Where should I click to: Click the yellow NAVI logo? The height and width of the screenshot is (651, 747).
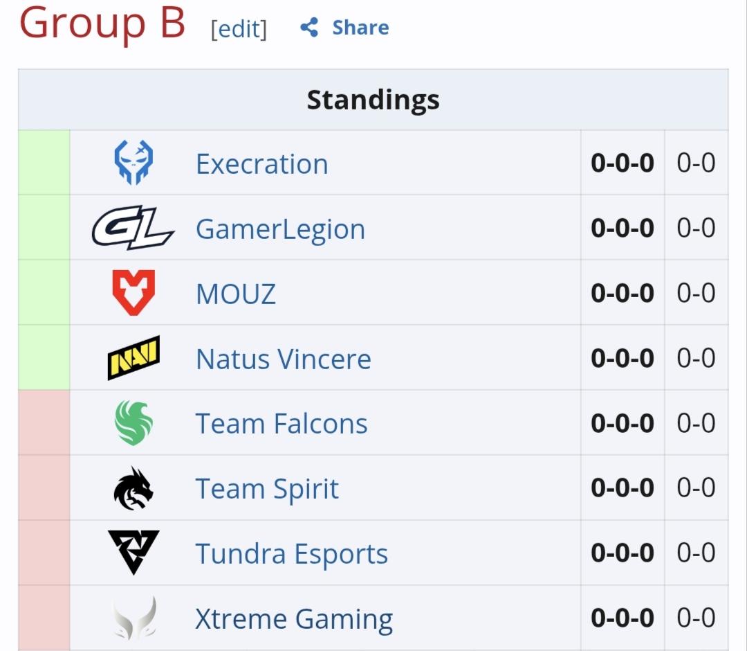pos(134,357)
